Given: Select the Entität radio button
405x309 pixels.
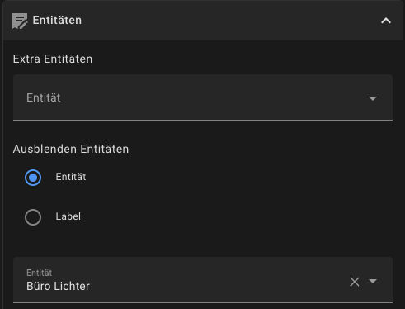Looking at the screenshot, I should 33,178.
